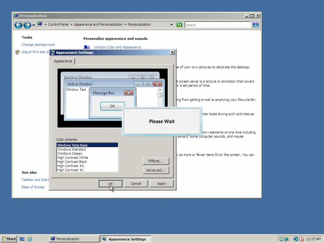Expand arrow after Appearance and Personalization
324x243 pixels.
tap(125, 24)
